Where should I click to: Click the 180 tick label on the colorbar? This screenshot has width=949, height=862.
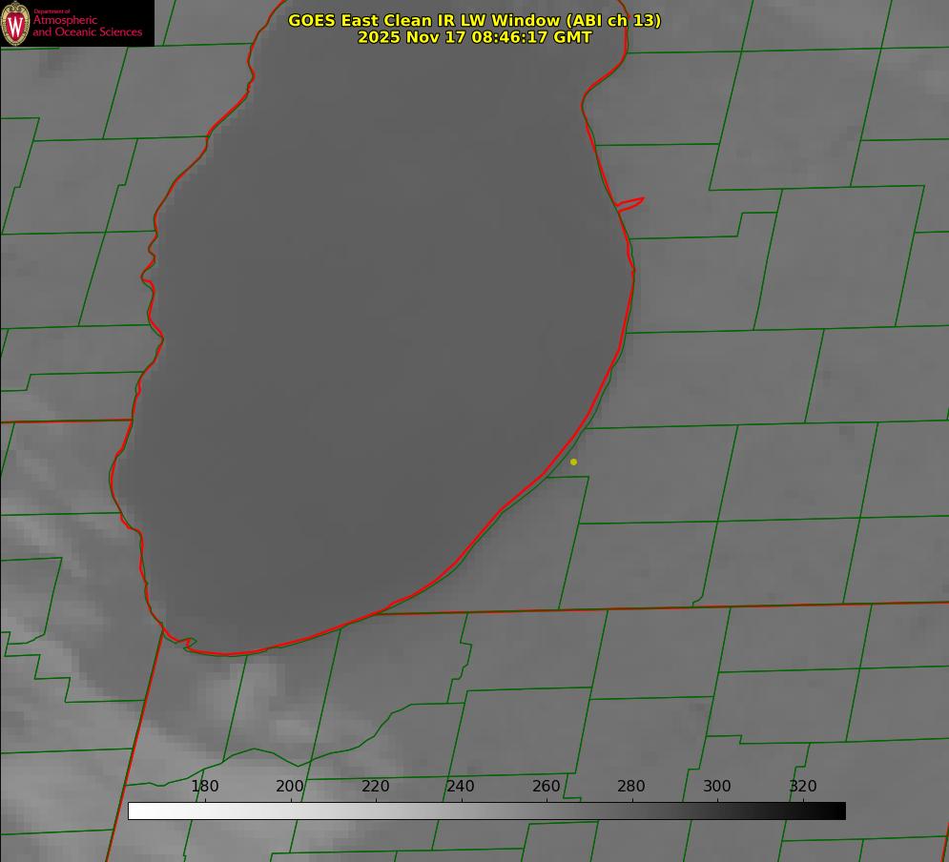(205, 786)
